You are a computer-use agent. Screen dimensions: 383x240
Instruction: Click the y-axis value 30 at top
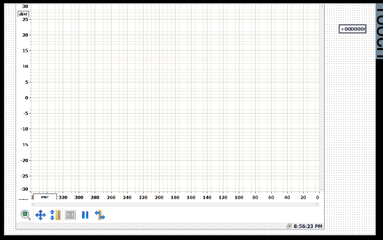tap(25, 6)
